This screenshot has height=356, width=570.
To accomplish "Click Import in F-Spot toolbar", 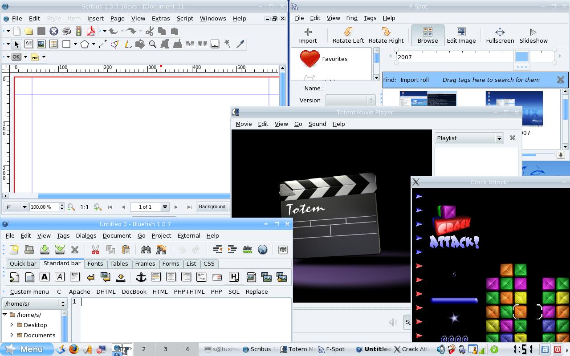I will [308, 35].
